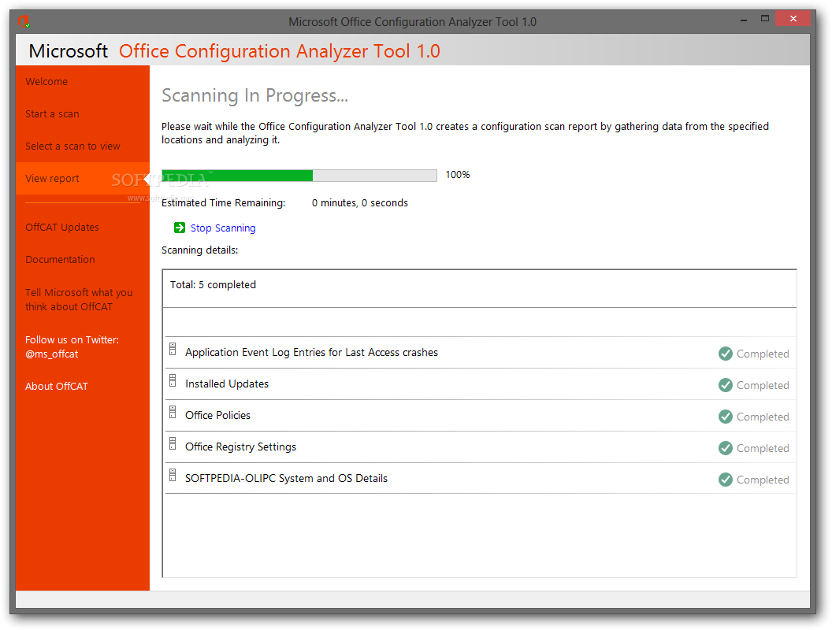Select the 'Office Registry Settings' row text
Screen dimensions: 832x630
point(240,447)
